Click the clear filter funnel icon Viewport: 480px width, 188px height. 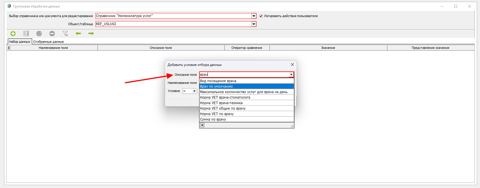point(65,34)
